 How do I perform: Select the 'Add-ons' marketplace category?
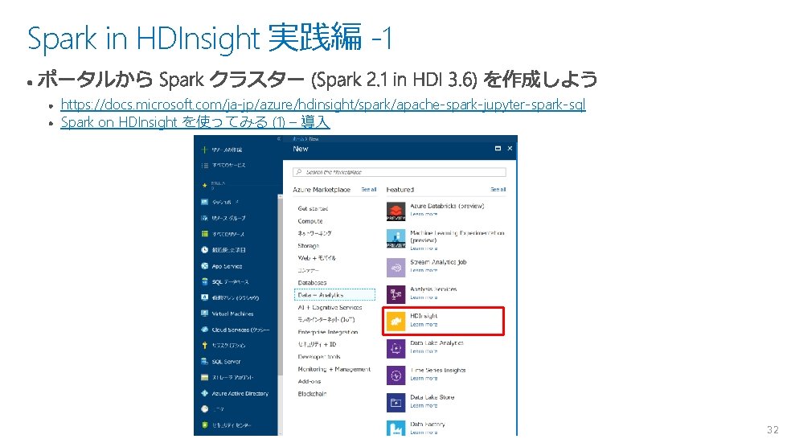[309, 382]
